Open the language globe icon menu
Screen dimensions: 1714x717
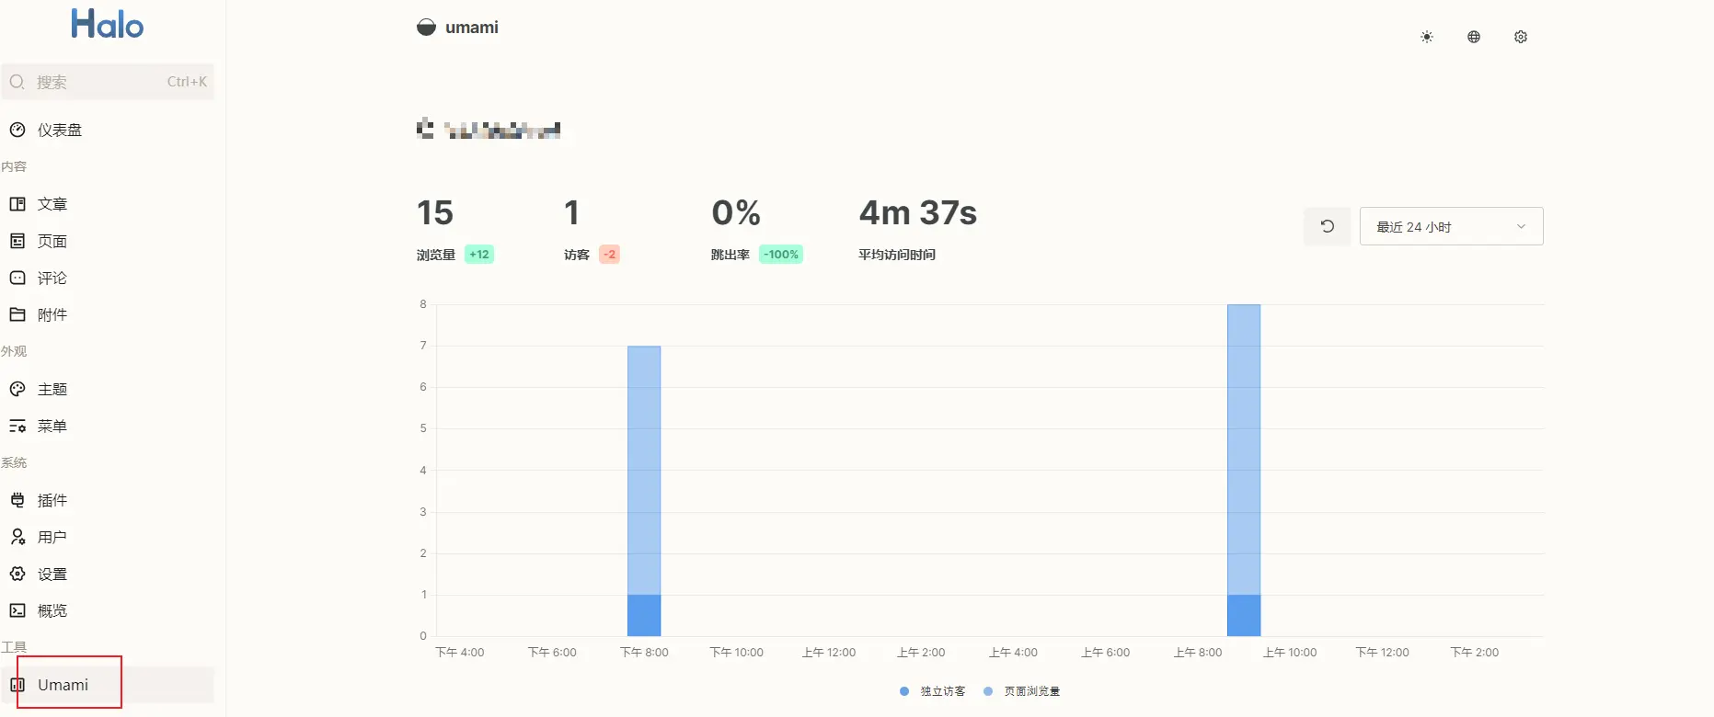click(1474, 37)
